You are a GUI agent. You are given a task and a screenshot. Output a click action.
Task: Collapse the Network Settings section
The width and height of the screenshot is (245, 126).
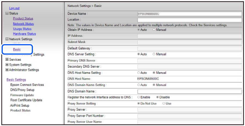7,39
